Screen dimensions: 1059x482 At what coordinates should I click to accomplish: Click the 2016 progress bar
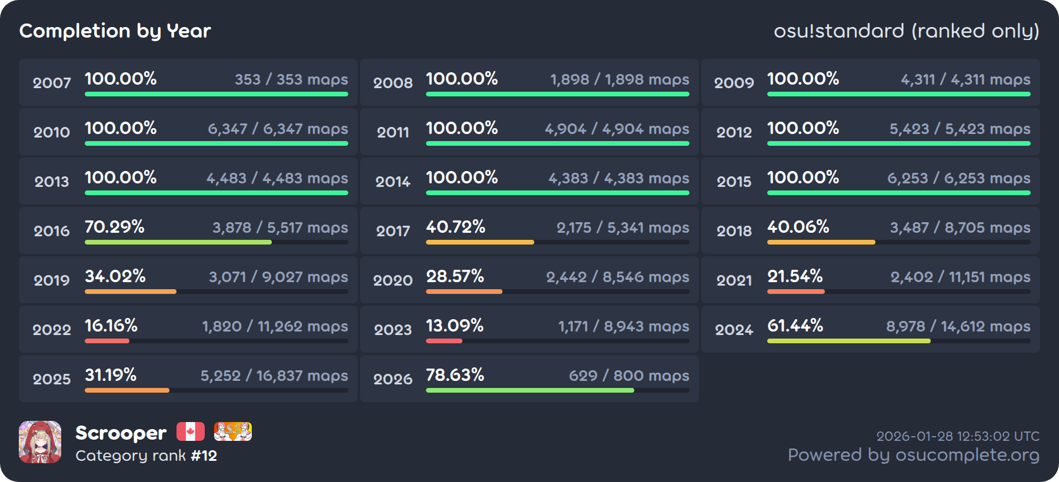(216, 242)
